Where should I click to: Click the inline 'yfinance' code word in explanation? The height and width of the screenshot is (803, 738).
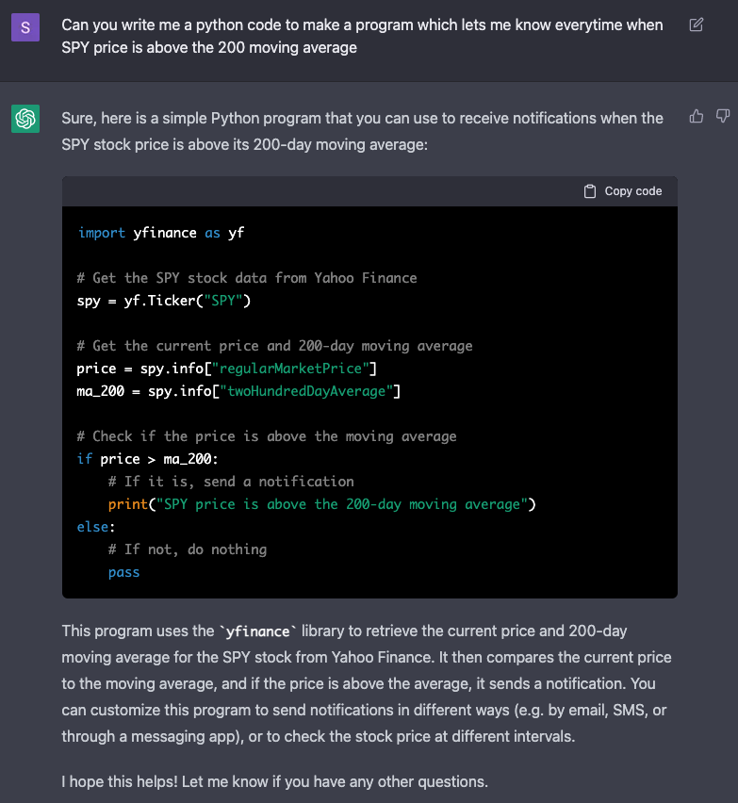[x=257, y=631]
